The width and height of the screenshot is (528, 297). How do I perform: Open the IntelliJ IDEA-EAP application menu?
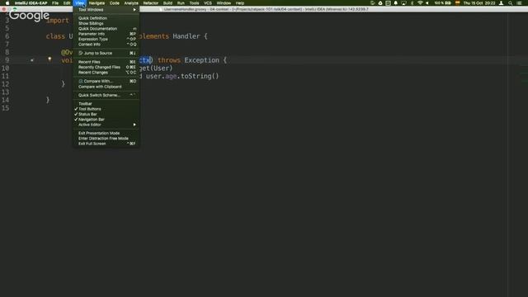pos(31,3)
